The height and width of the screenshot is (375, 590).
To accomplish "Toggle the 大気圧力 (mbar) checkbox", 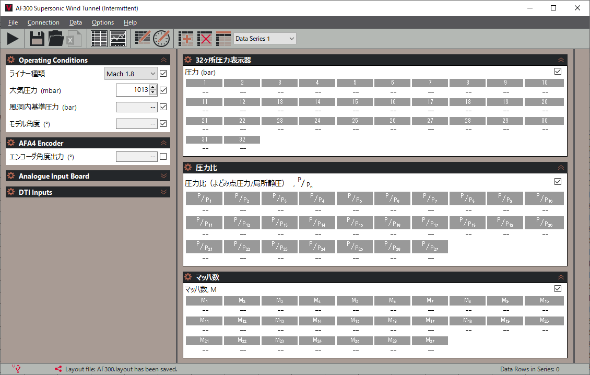I will click(163, 90).
